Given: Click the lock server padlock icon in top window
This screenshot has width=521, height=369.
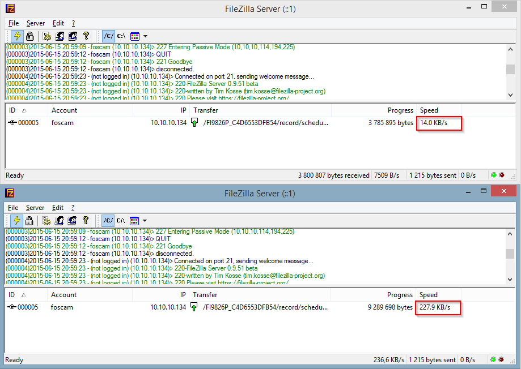Looking at the screenshot, I should coord(29,36).
